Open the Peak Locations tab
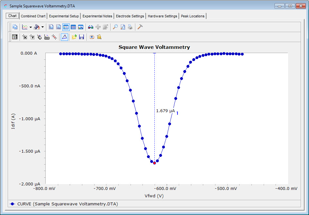This screenshot has height=215, width=309. 193,16
